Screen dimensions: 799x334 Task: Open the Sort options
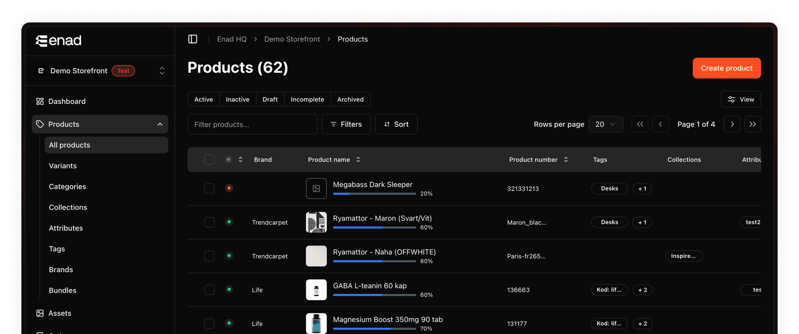pyautogui.click(x=396, y=124)
